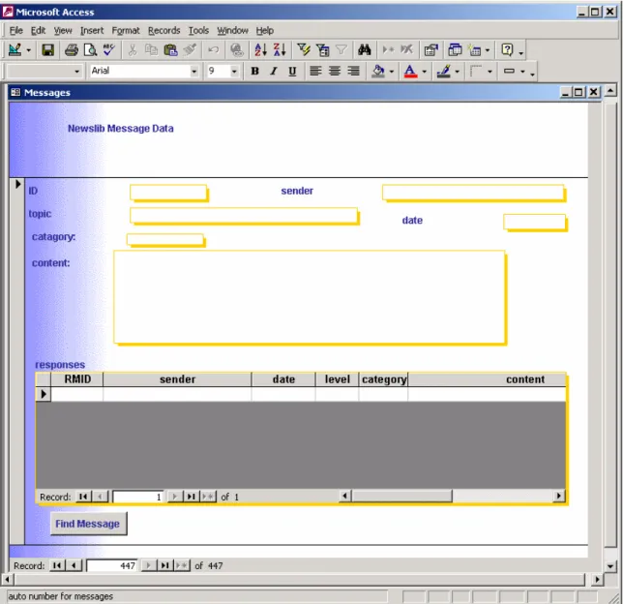
Task: Open the View mode dropdown arrow
Action: pos(29,50)
